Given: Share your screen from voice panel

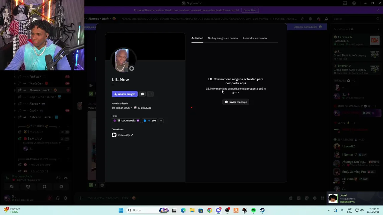Looking at the screenshot, I should [28, 187].
